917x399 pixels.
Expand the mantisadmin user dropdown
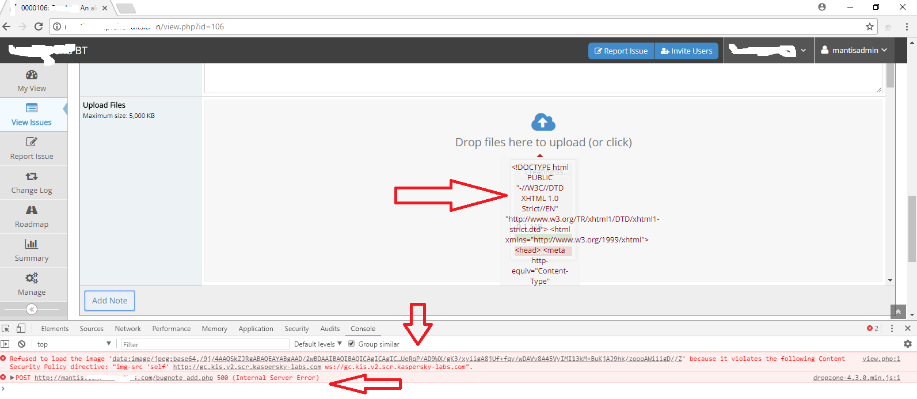(854, 51)
